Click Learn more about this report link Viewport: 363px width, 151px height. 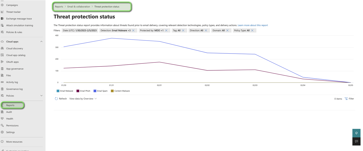pos(253,25)
